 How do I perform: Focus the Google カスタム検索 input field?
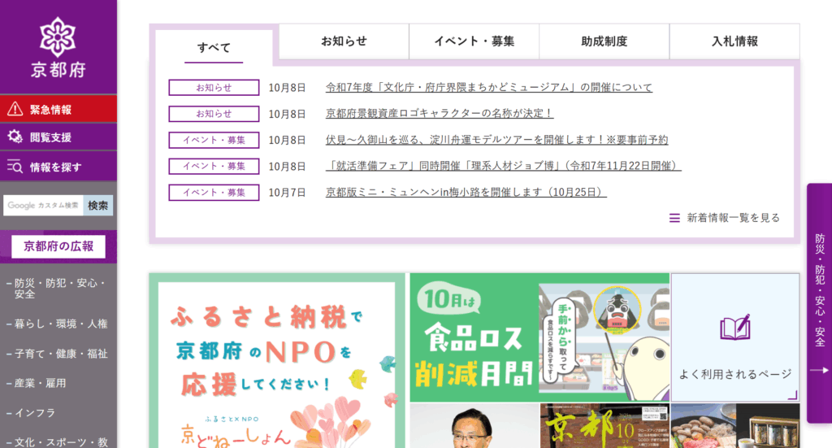[43, 206]
